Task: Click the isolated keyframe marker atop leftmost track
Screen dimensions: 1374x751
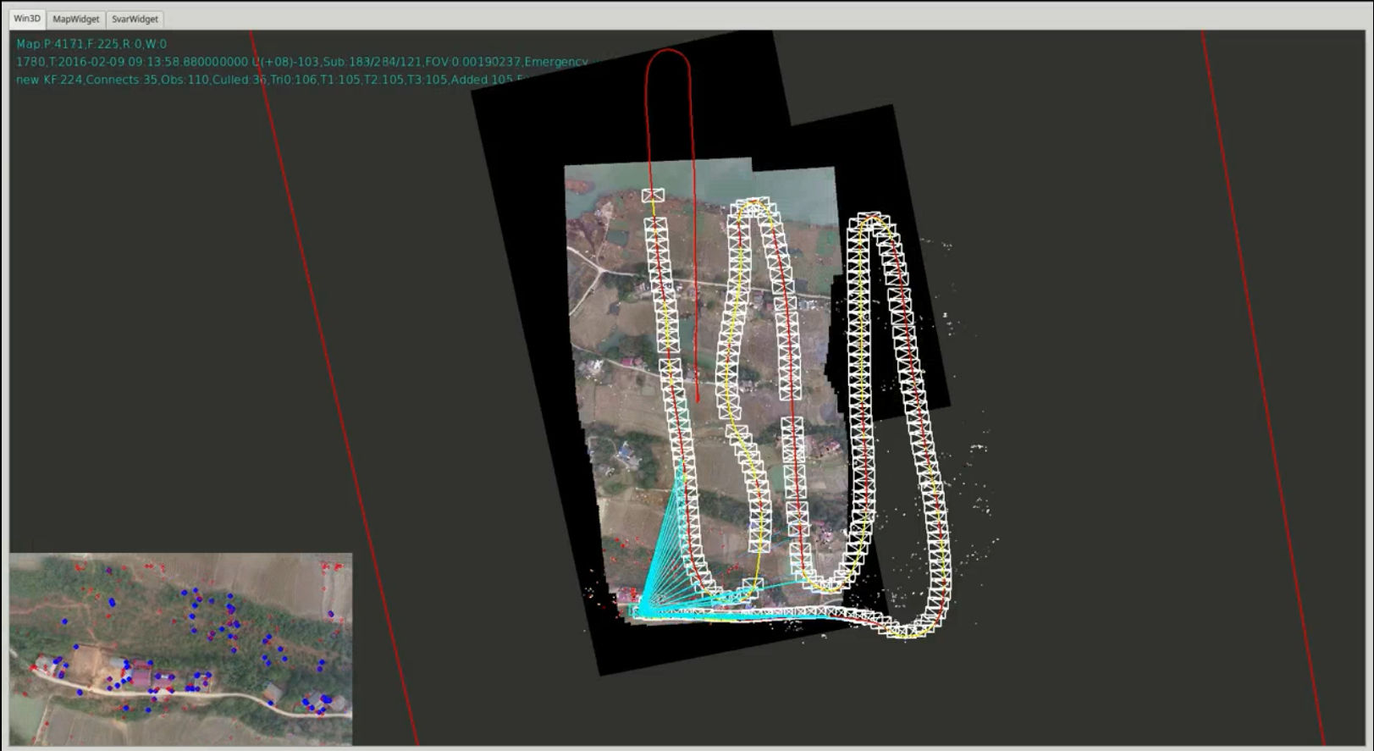Action: click(x=653, y=196)
